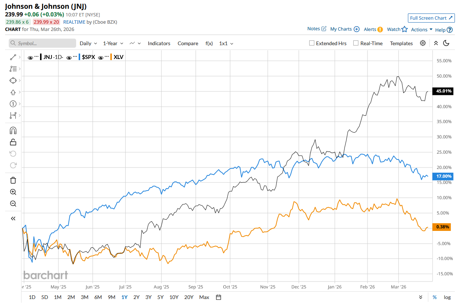Click the 0.38% XLV value label
This screenshot has width=460, height=303.
(441, 227)
